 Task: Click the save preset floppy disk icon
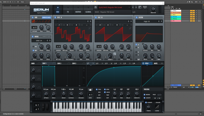[96, 7]
